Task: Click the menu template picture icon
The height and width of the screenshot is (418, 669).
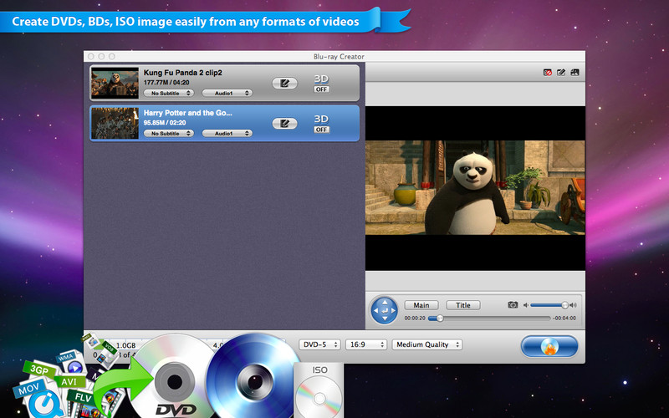Action: pos(575,73)
